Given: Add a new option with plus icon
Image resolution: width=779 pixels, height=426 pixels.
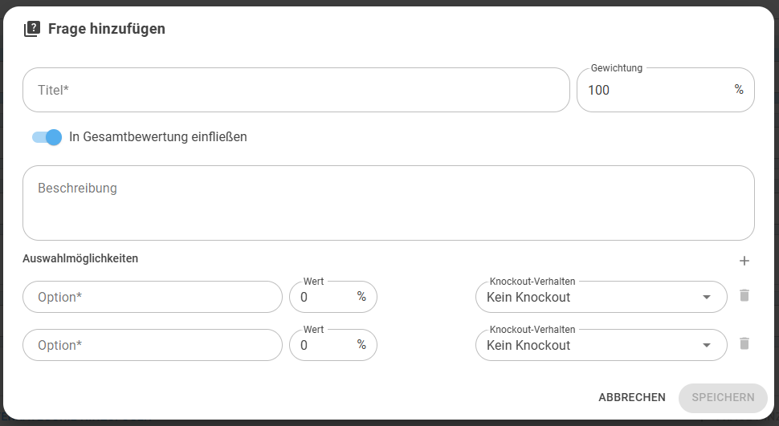Looking at the screenshot, I should point(744,261).
